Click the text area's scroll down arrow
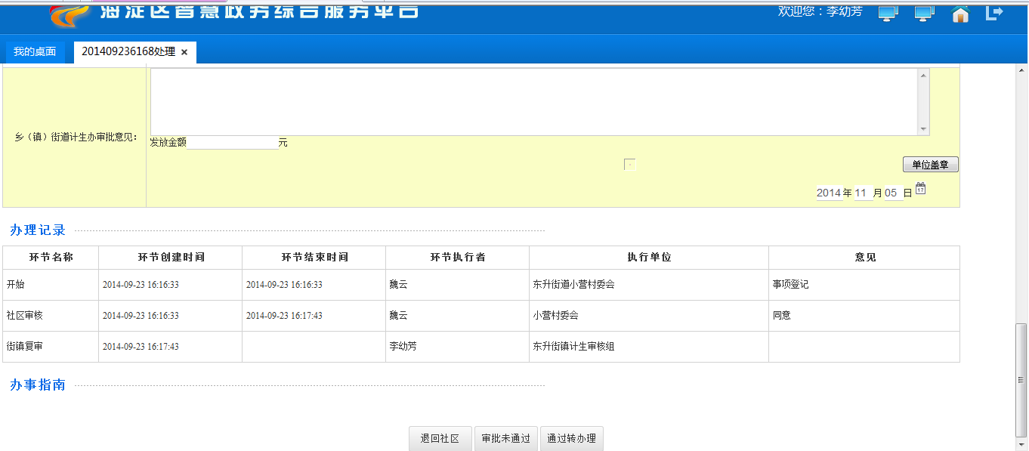This screenshot has height=451, width=1029. click(x=923, y=129)
